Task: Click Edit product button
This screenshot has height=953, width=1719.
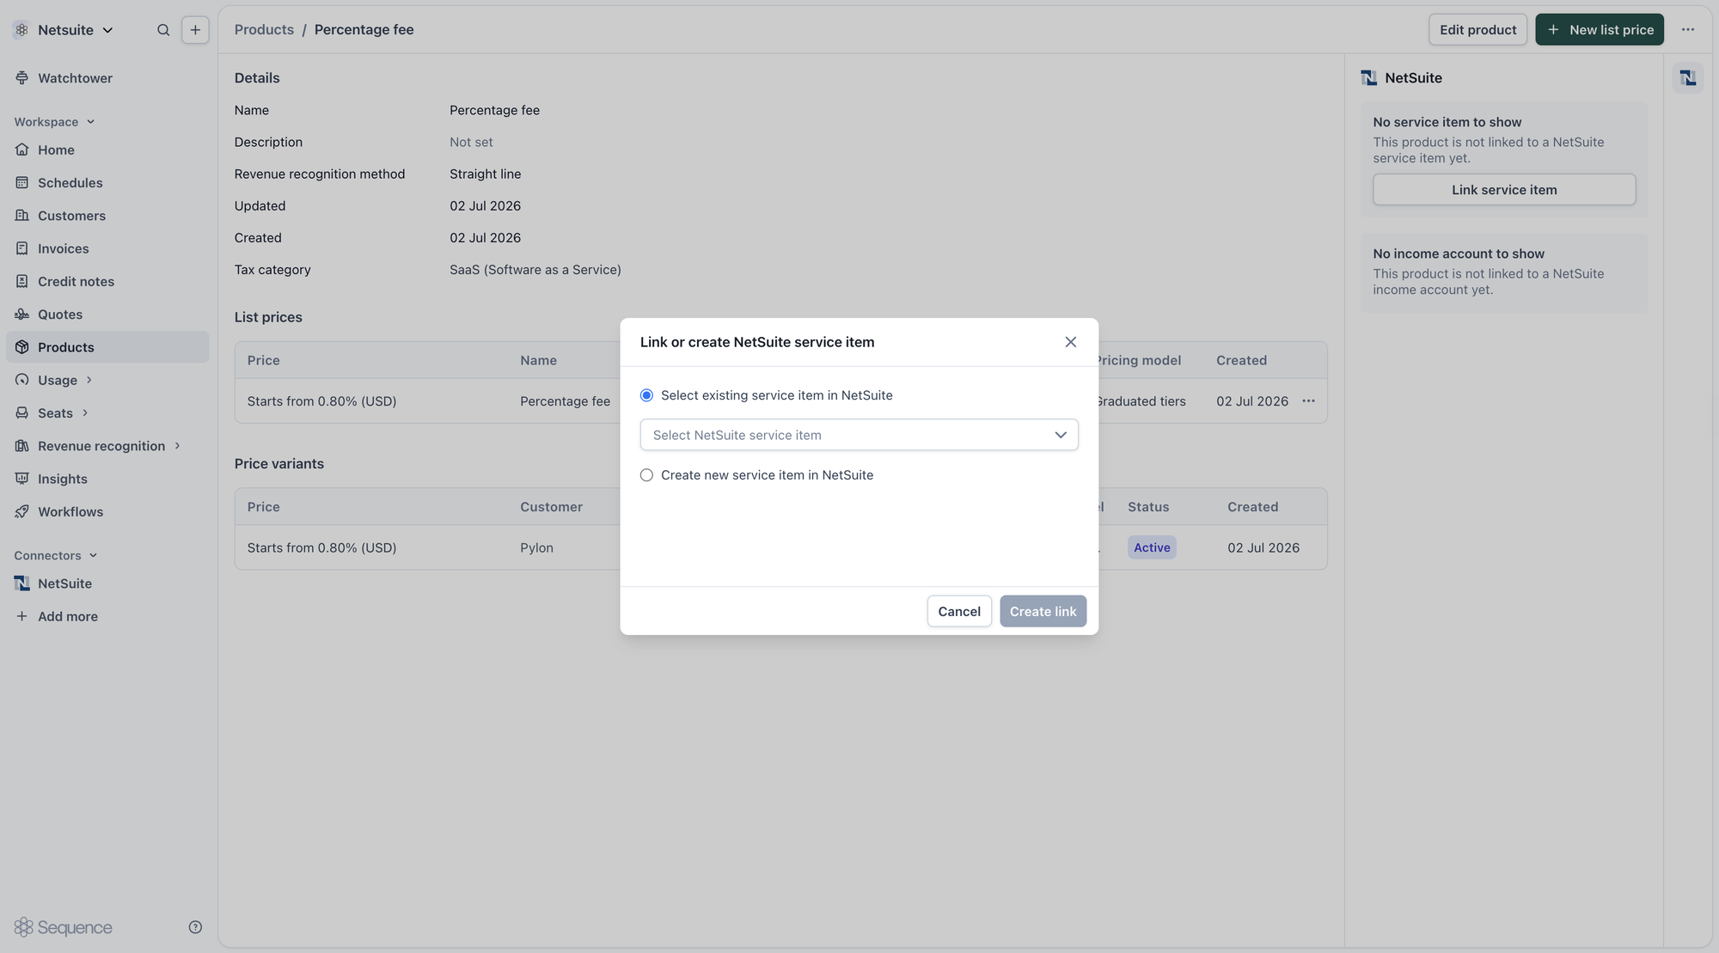Action: [1477, 30]
